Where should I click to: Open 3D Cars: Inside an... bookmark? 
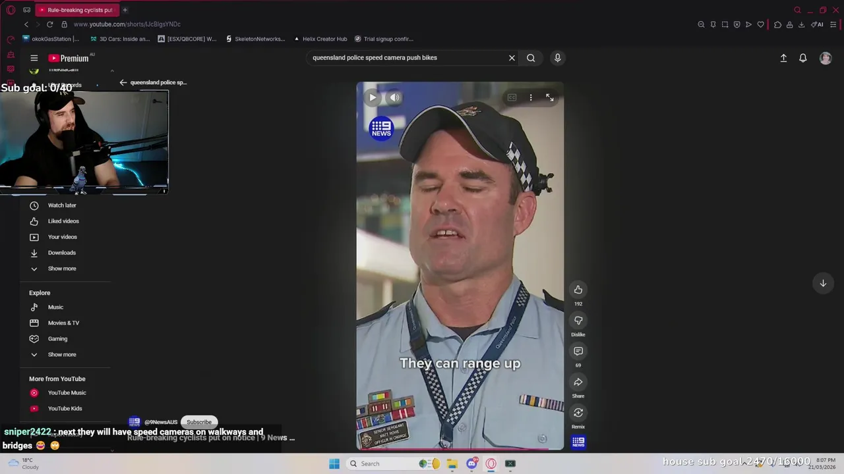pyautogui.click(x=120, y=39)
